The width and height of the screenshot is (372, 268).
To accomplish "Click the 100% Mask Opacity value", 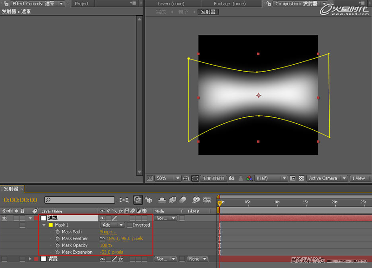I will click(106, 245).
